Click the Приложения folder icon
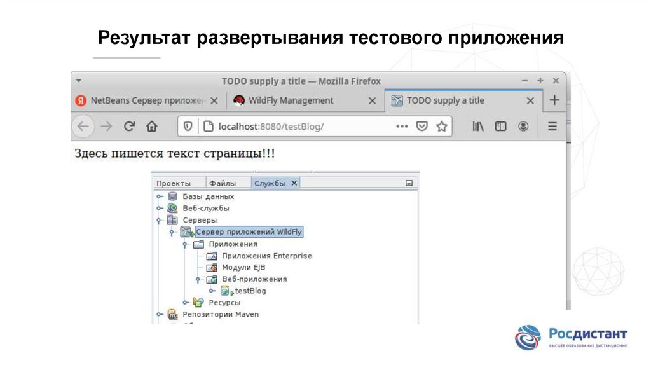 coord(198,244)
